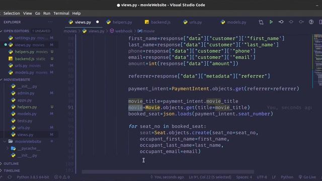Change file encoding UTF-8 in status bar

[x=262, y=177]
